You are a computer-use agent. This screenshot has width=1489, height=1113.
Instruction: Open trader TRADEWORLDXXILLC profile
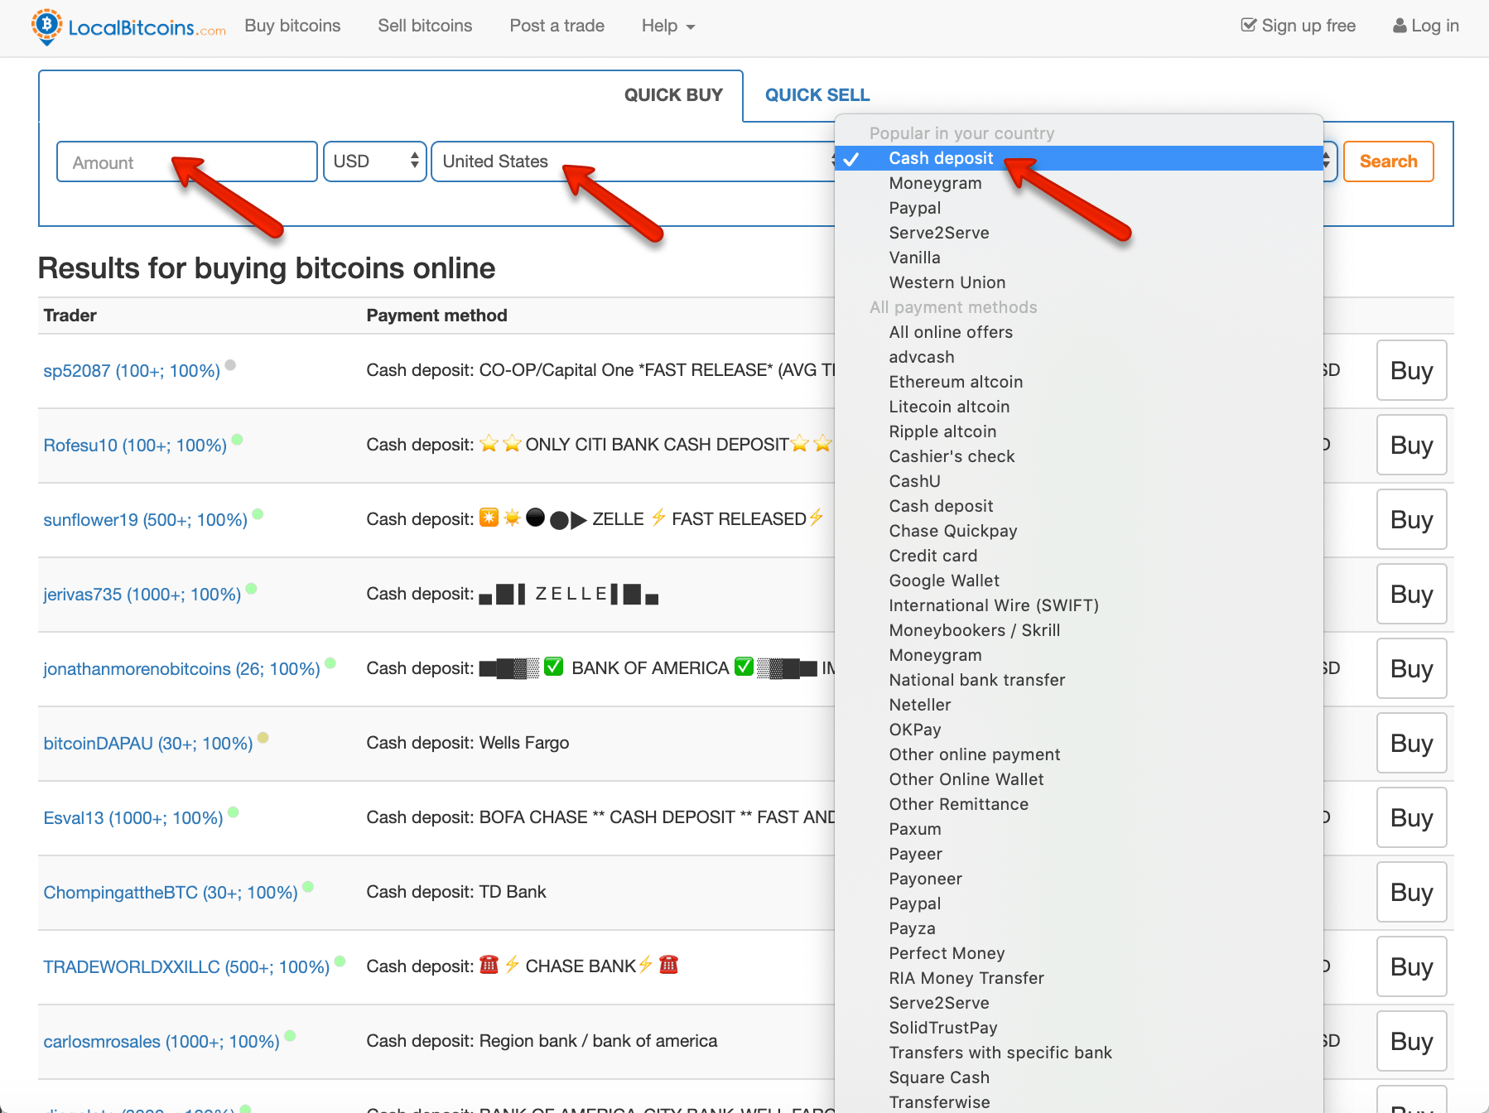186,967
